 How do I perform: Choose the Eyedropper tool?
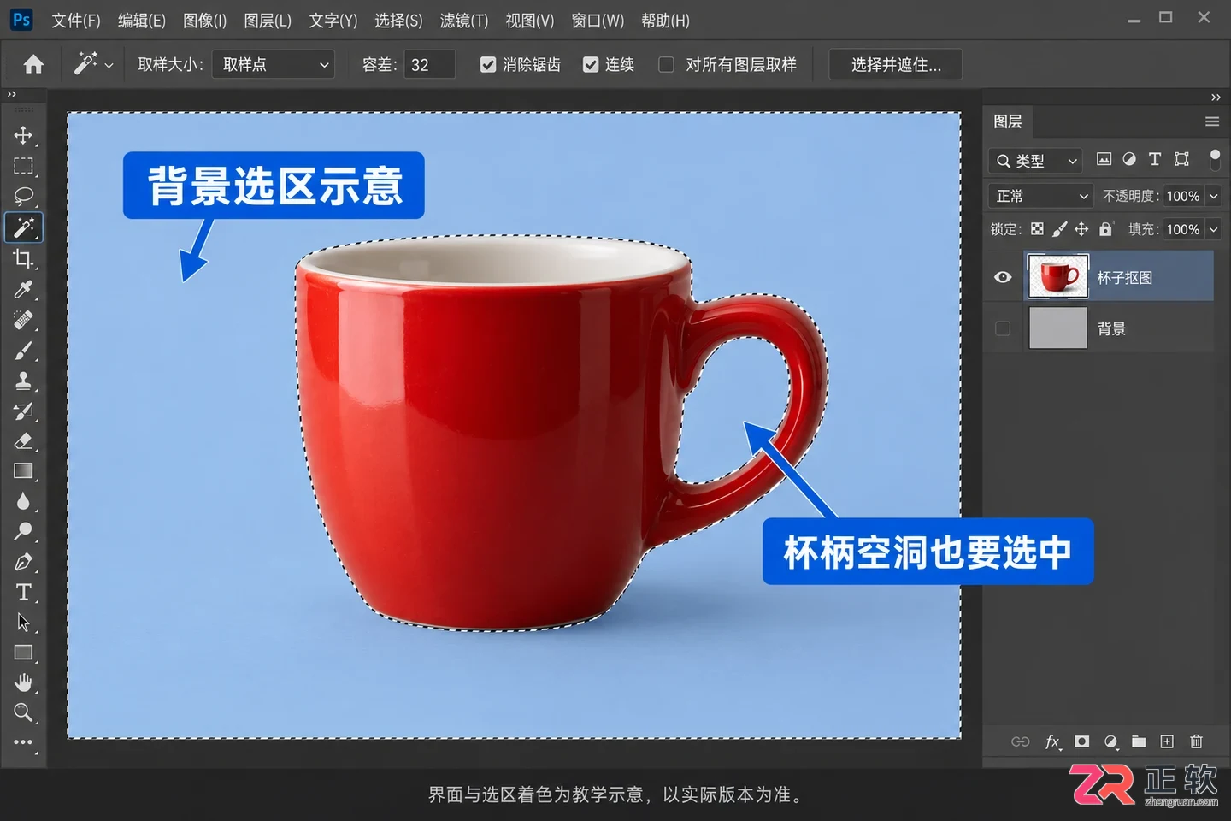click(23, 289)
